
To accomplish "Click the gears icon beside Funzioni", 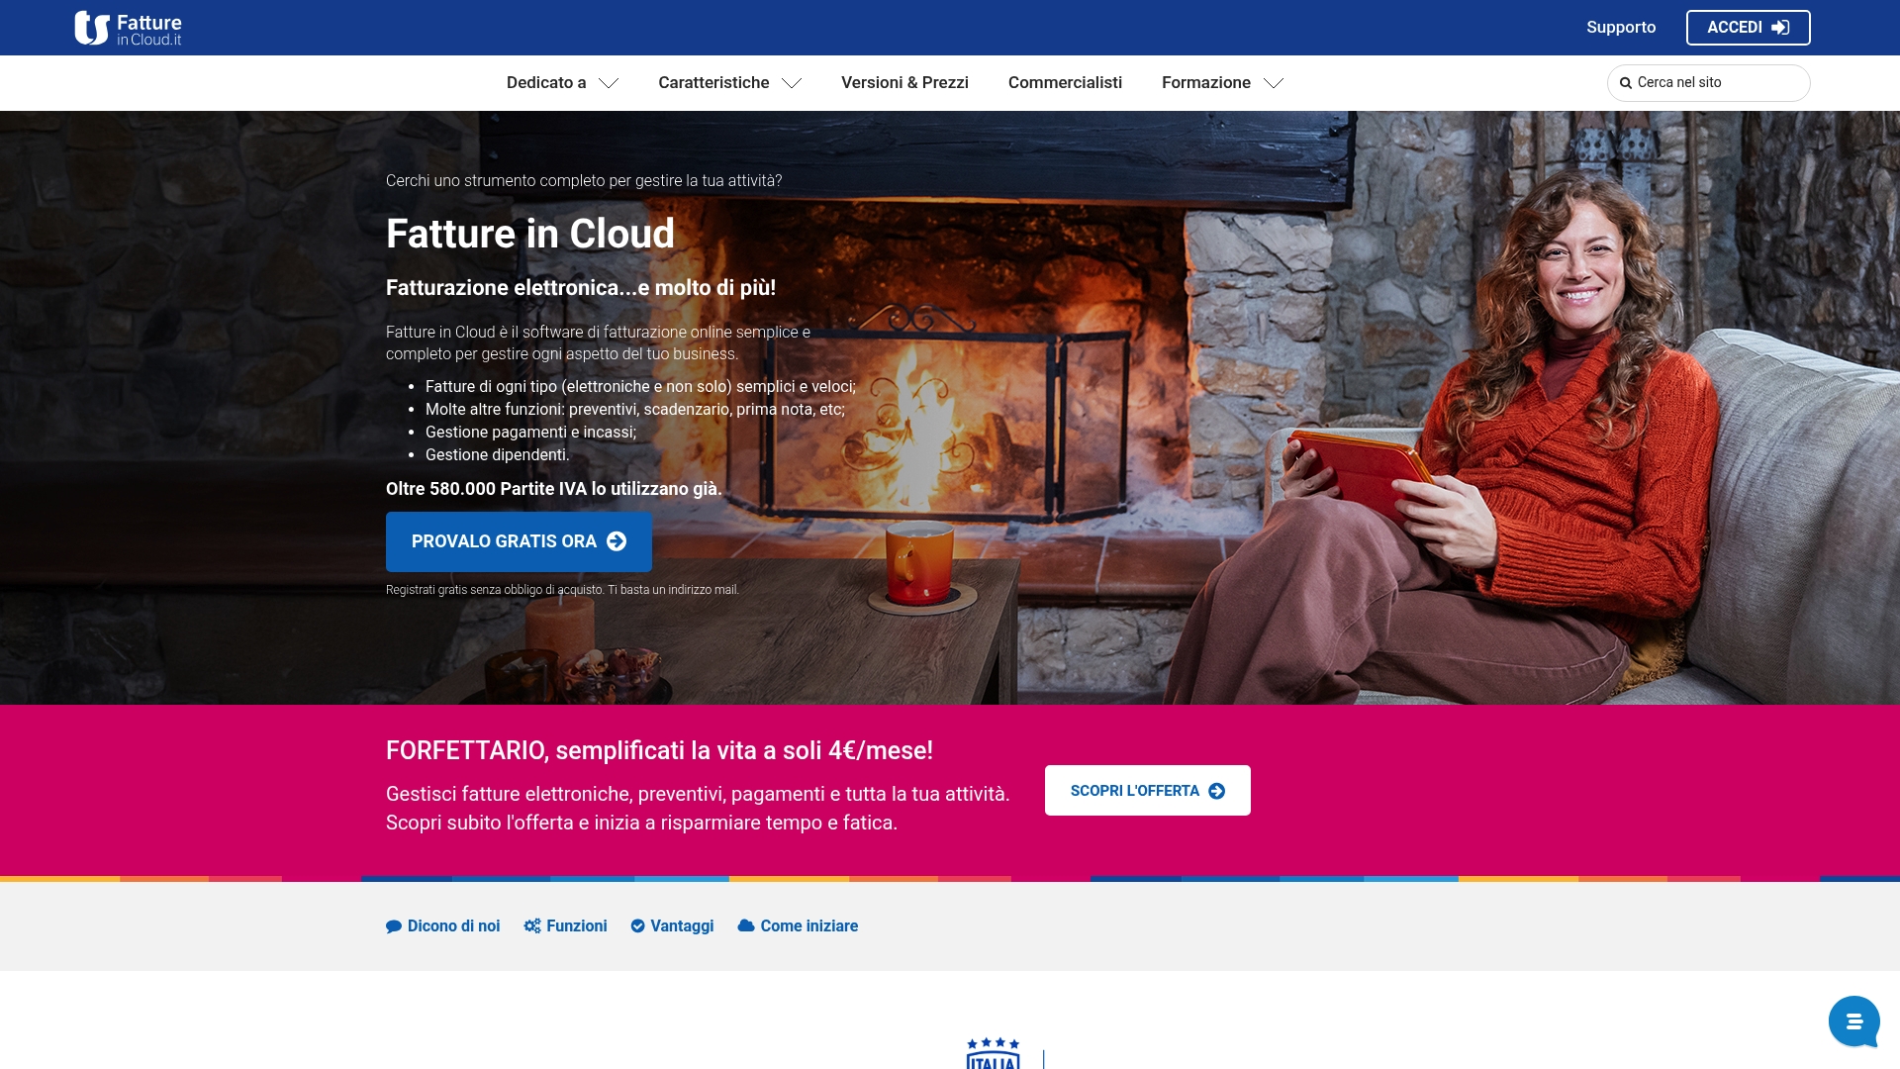I will click(x=532, y=926).
